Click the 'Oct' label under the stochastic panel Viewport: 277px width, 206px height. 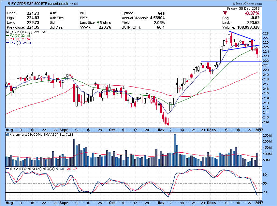112,203
